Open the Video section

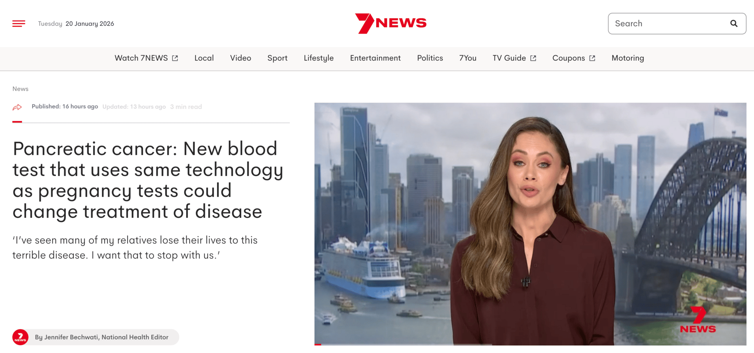241,58
